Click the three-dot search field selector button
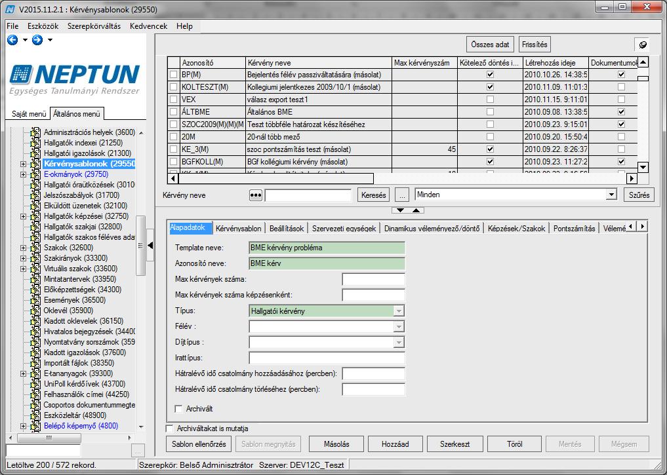Screen dimensions: 667x475 click(x=256, y=195)
